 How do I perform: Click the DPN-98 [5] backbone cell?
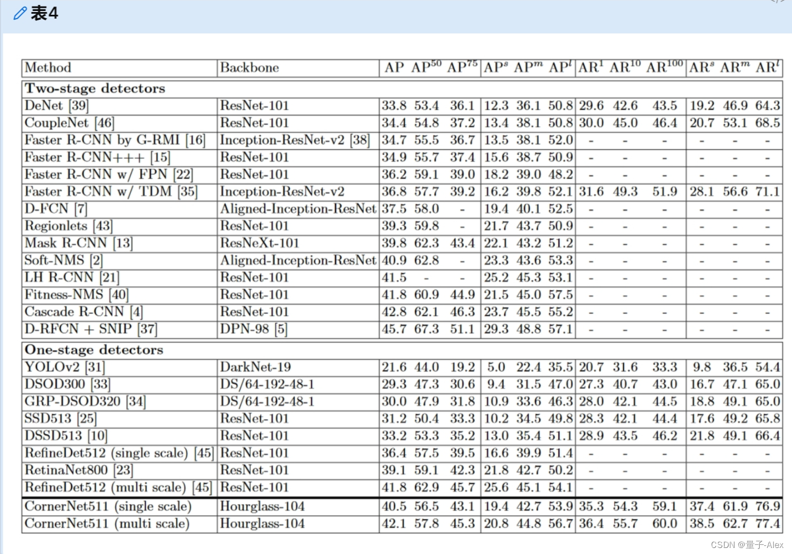254,329
